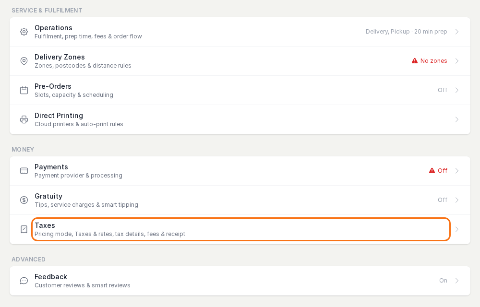Image resolution: width=480 pixels, height=307 pixels.
Task: Click the red warning icon beside No zones
Action: coord(415,61)
